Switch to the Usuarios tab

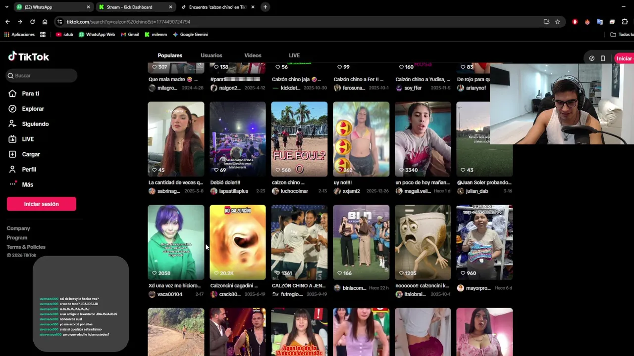pos(211,55)
